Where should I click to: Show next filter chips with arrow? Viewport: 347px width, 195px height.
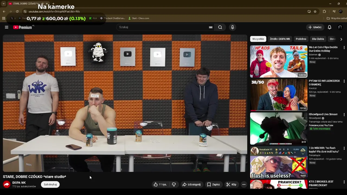(341, 39)
